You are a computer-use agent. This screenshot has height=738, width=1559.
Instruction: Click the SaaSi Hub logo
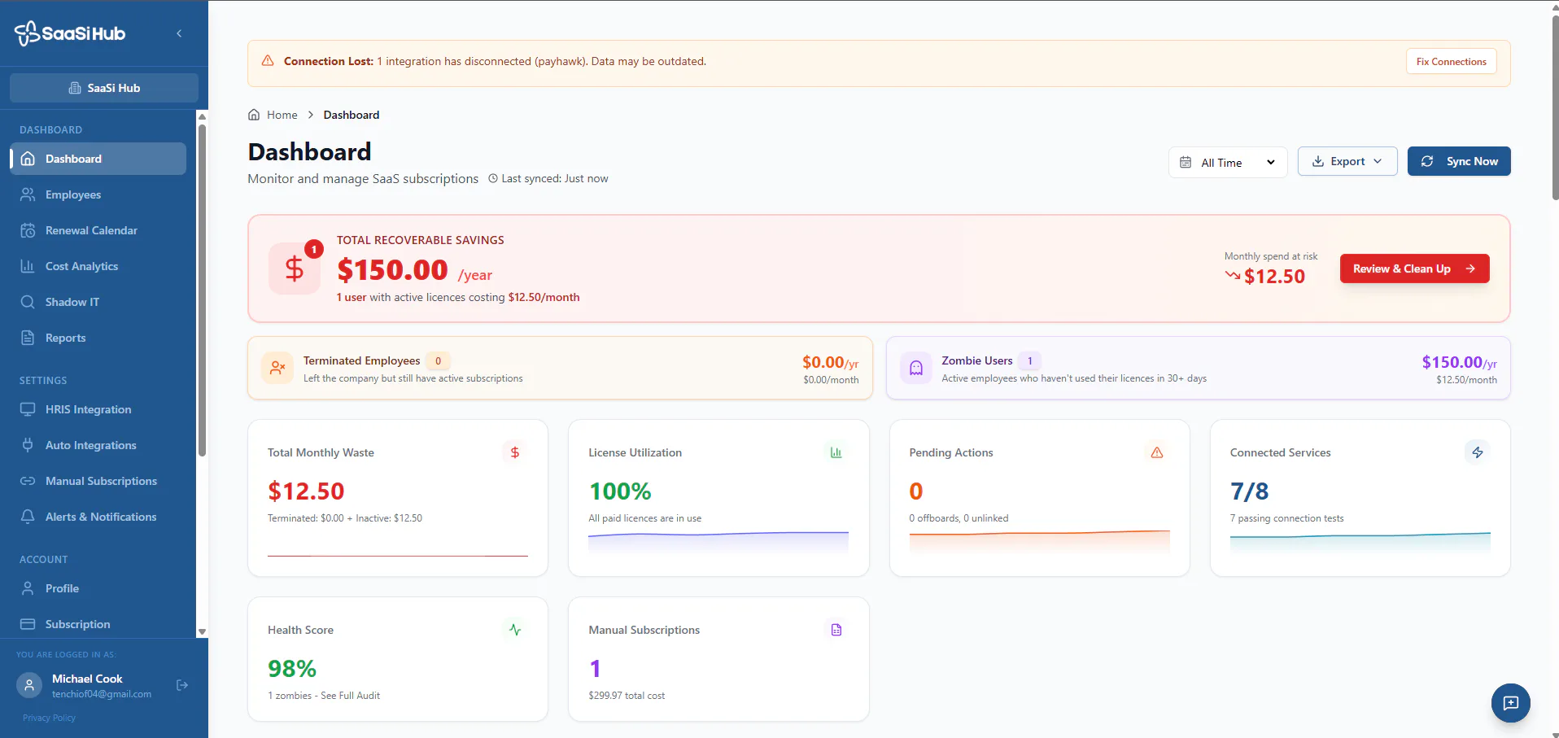point(70,33)
